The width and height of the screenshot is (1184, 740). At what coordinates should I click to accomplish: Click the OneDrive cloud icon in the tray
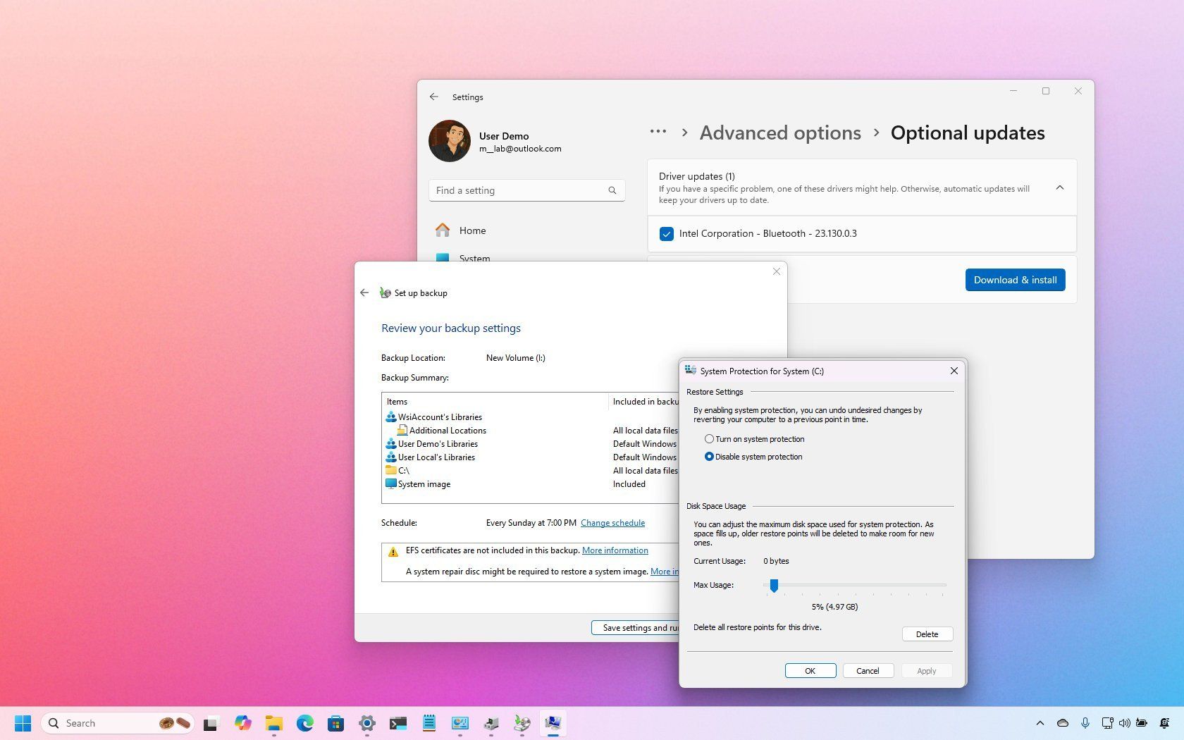point(1063,723)
